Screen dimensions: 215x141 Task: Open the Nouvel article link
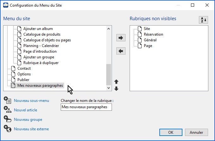tap(25, 110)
